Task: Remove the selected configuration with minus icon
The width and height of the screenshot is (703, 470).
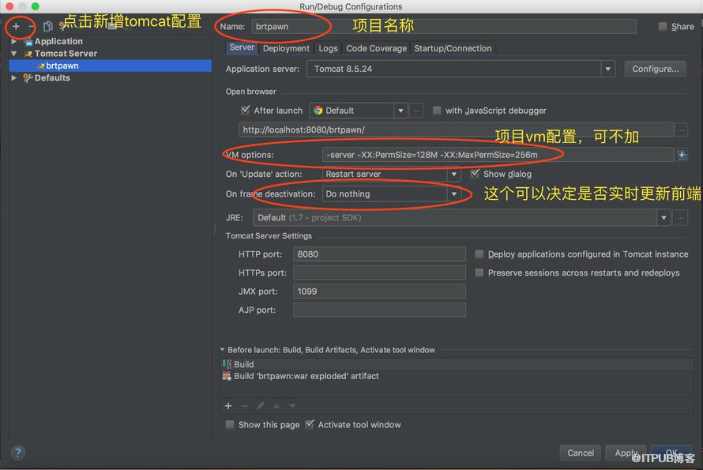Action: (31, 26)
